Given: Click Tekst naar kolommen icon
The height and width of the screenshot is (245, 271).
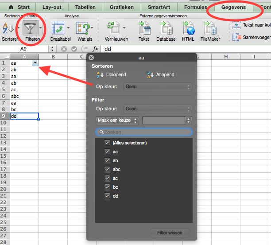Looking at the screenshot, I should (x=236, y=25).
